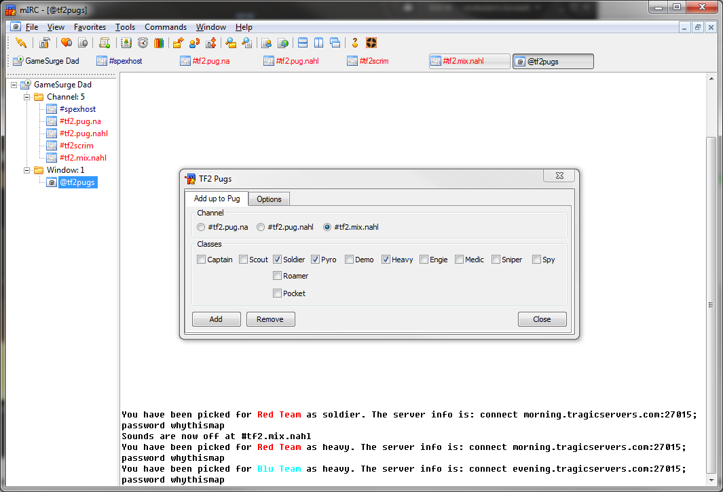Open Received Files folder icon

tap(231, 43)
